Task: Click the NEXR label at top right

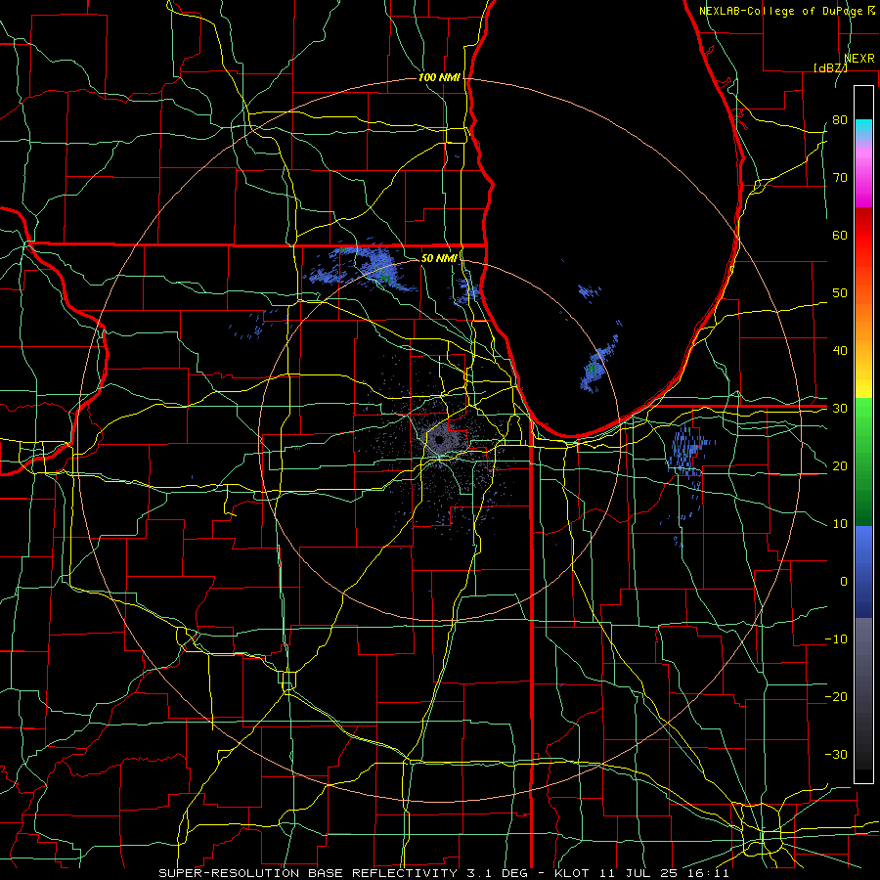Action: point(859,59)
